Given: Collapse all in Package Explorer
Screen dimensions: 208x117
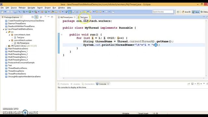Looking at the screenshot, I should point(32,17).
